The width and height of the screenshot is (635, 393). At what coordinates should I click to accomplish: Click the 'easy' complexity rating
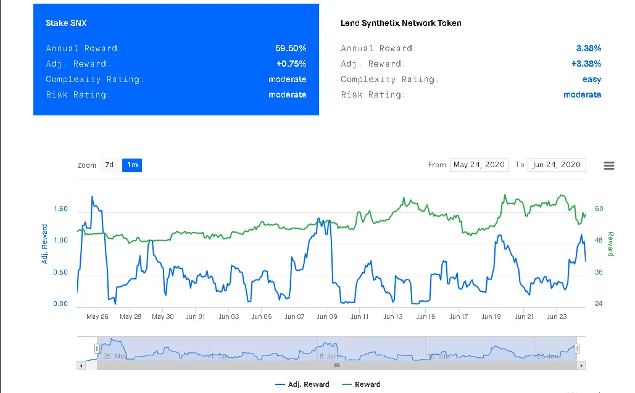coord(592,80)
